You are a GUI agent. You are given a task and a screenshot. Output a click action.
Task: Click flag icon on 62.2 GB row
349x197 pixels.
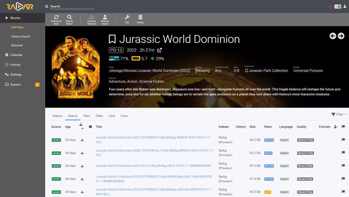coord(343,153)
